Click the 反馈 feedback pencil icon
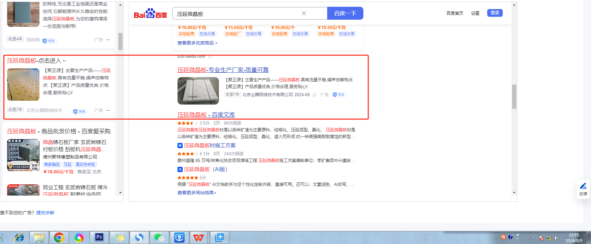591x244 pixels. tap(583, 186)
